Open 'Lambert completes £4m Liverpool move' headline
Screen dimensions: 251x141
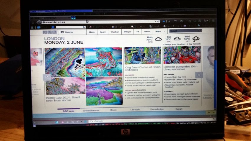pos(180,68)
